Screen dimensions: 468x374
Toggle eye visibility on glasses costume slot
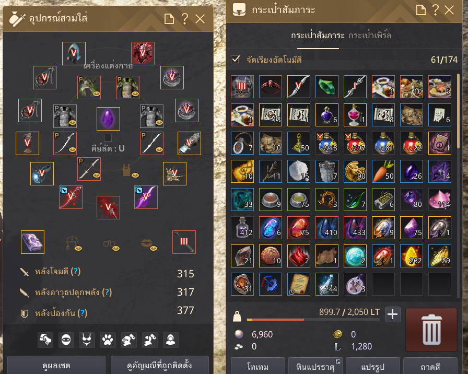tap(116, 248)
